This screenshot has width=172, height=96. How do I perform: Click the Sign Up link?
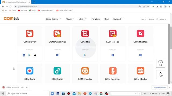click(x=151, y=19)
